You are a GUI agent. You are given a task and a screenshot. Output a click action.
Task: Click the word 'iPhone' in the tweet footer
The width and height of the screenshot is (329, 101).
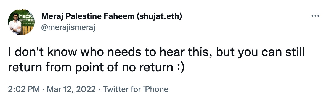point(156,89)
